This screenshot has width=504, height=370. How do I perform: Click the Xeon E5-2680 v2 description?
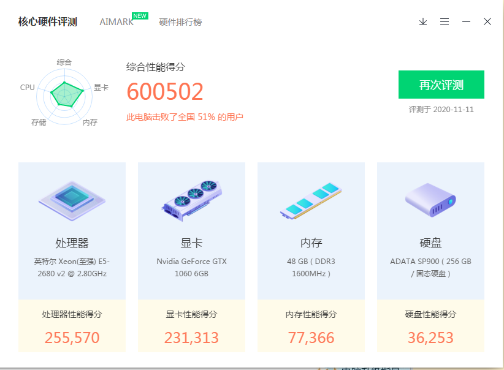coord(72,267)
